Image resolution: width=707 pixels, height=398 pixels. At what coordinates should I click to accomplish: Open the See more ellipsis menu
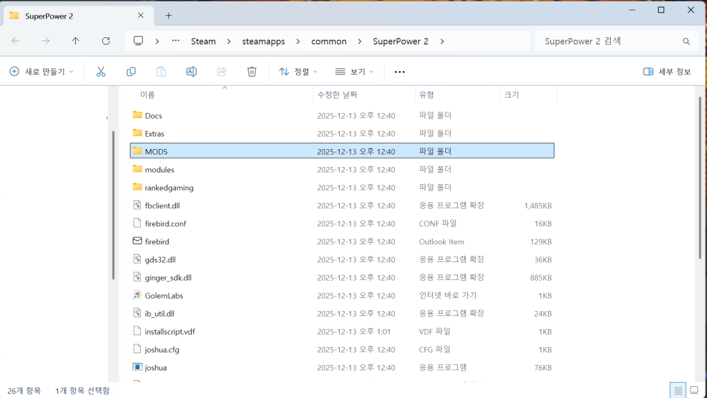[399, 72]
